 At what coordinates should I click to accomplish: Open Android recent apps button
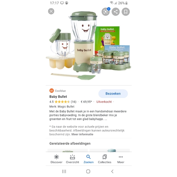(64, 171)
